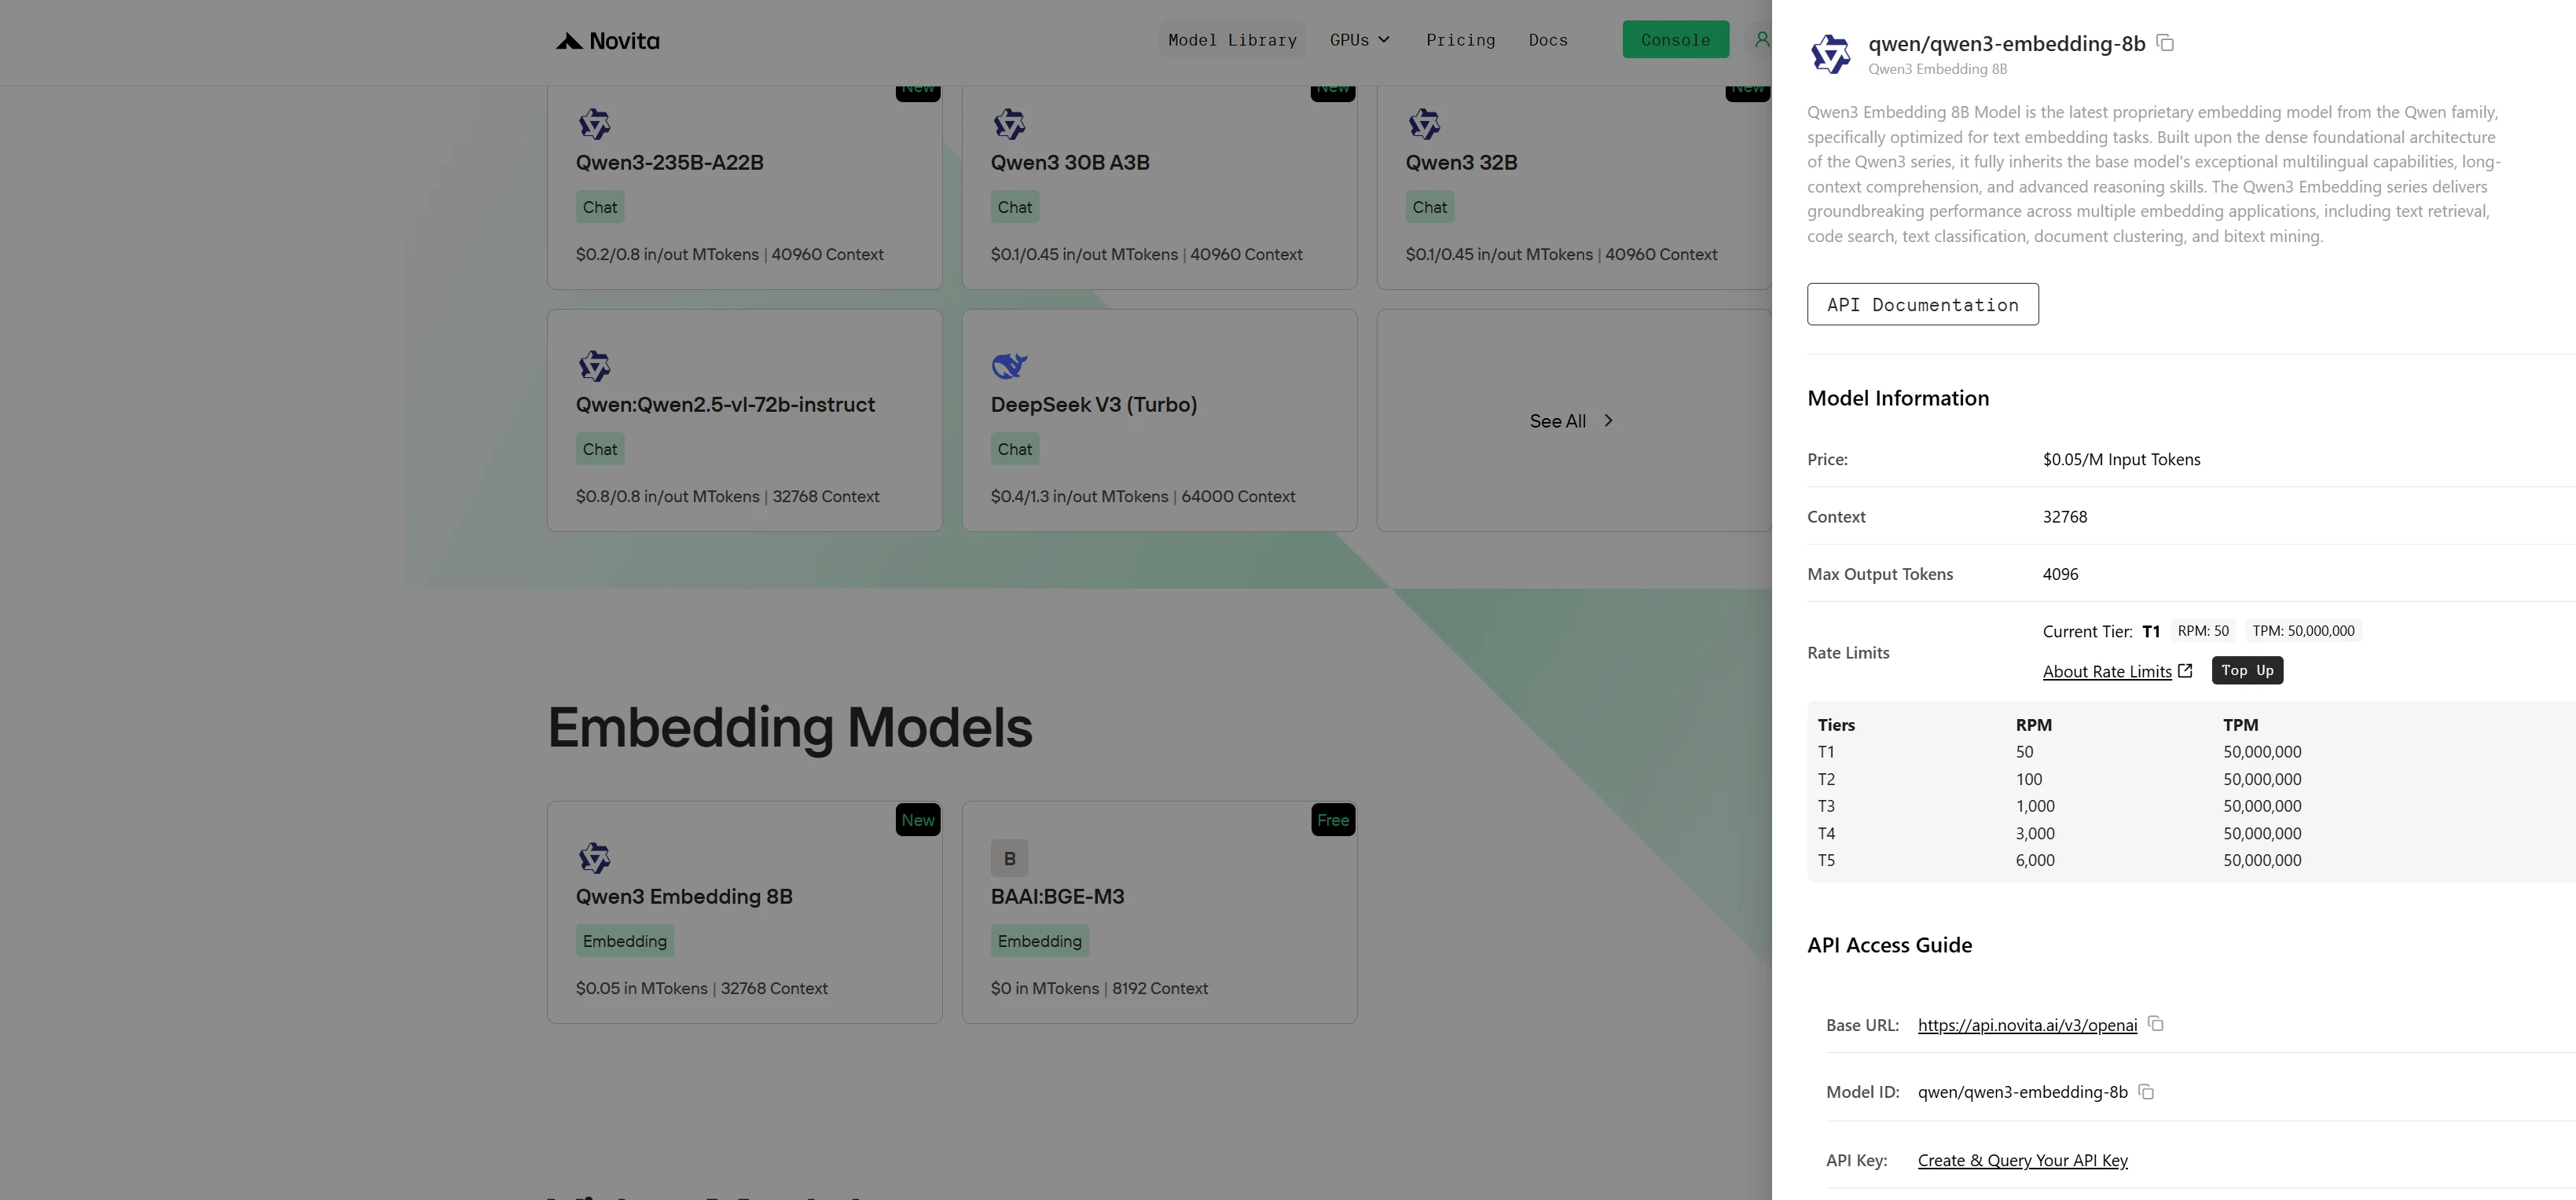2576x1200 pixels.
Task: Click DeepSeek V3 (Turbo) whale logo
Action: pos(1009,366)
